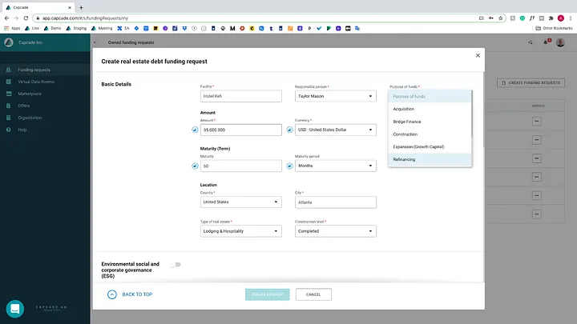
Task: Open the Construction level dropdown
Action: pyautogui.click(x=336, y=231)
